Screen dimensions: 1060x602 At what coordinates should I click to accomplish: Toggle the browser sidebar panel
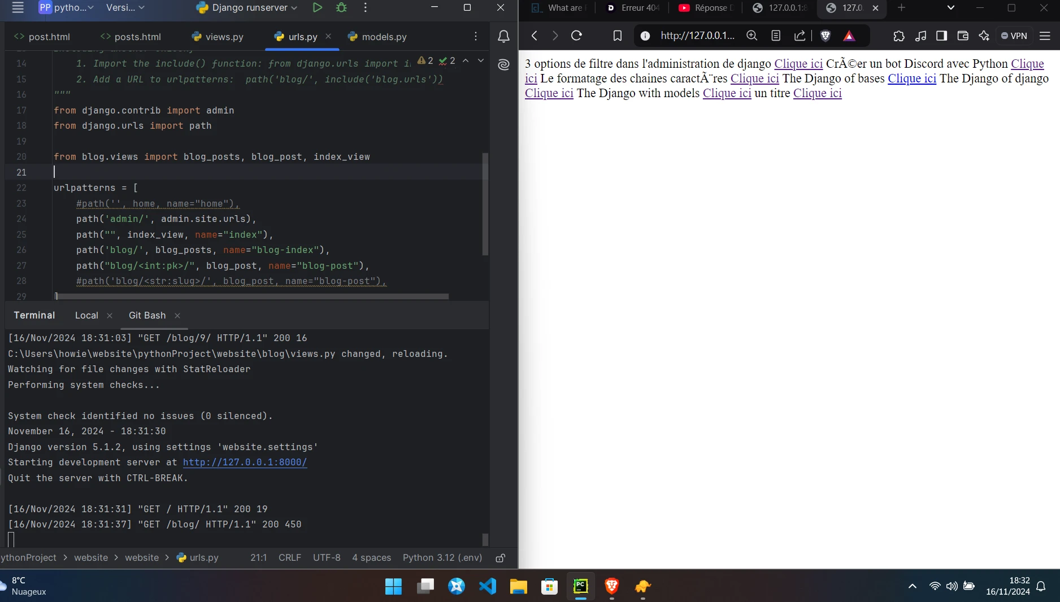point(941,36)
